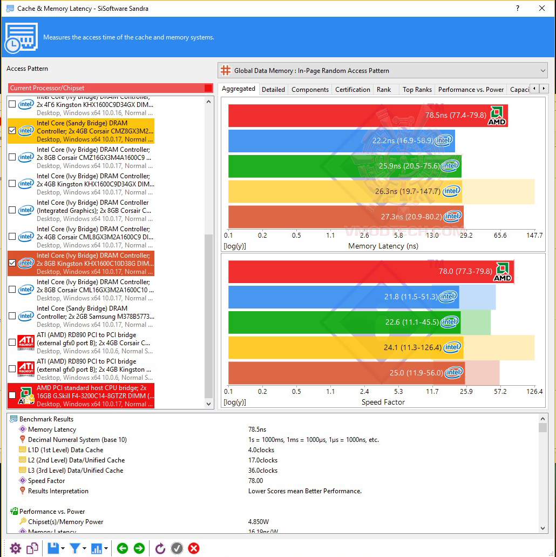Click the copy results icon
This screenshot has width=556, height=557.
click(32, 548)
